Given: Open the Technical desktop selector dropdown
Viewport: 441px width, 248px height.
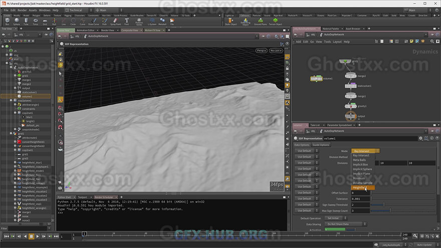Looking at the screenshot, I should coord(79,10).
